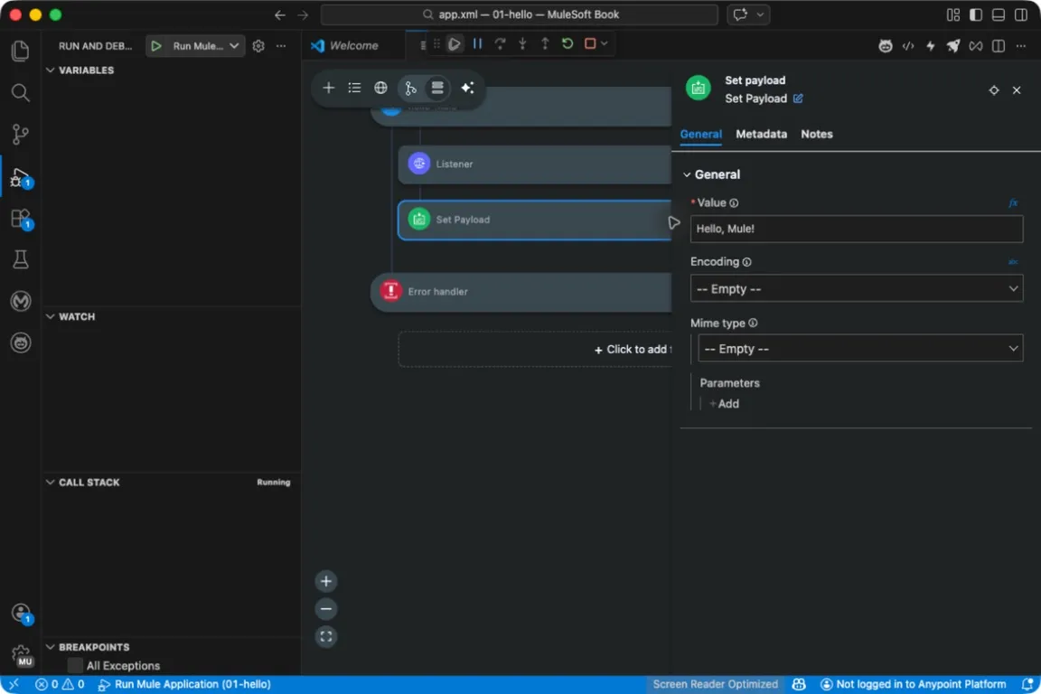Open the AI sparkle generate icon

click(467, 88)
